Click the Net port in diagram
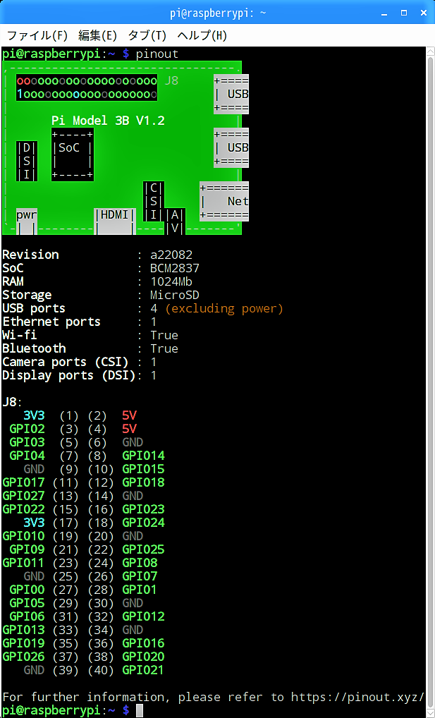The image size is (435, 718). [x=224, y=201]
